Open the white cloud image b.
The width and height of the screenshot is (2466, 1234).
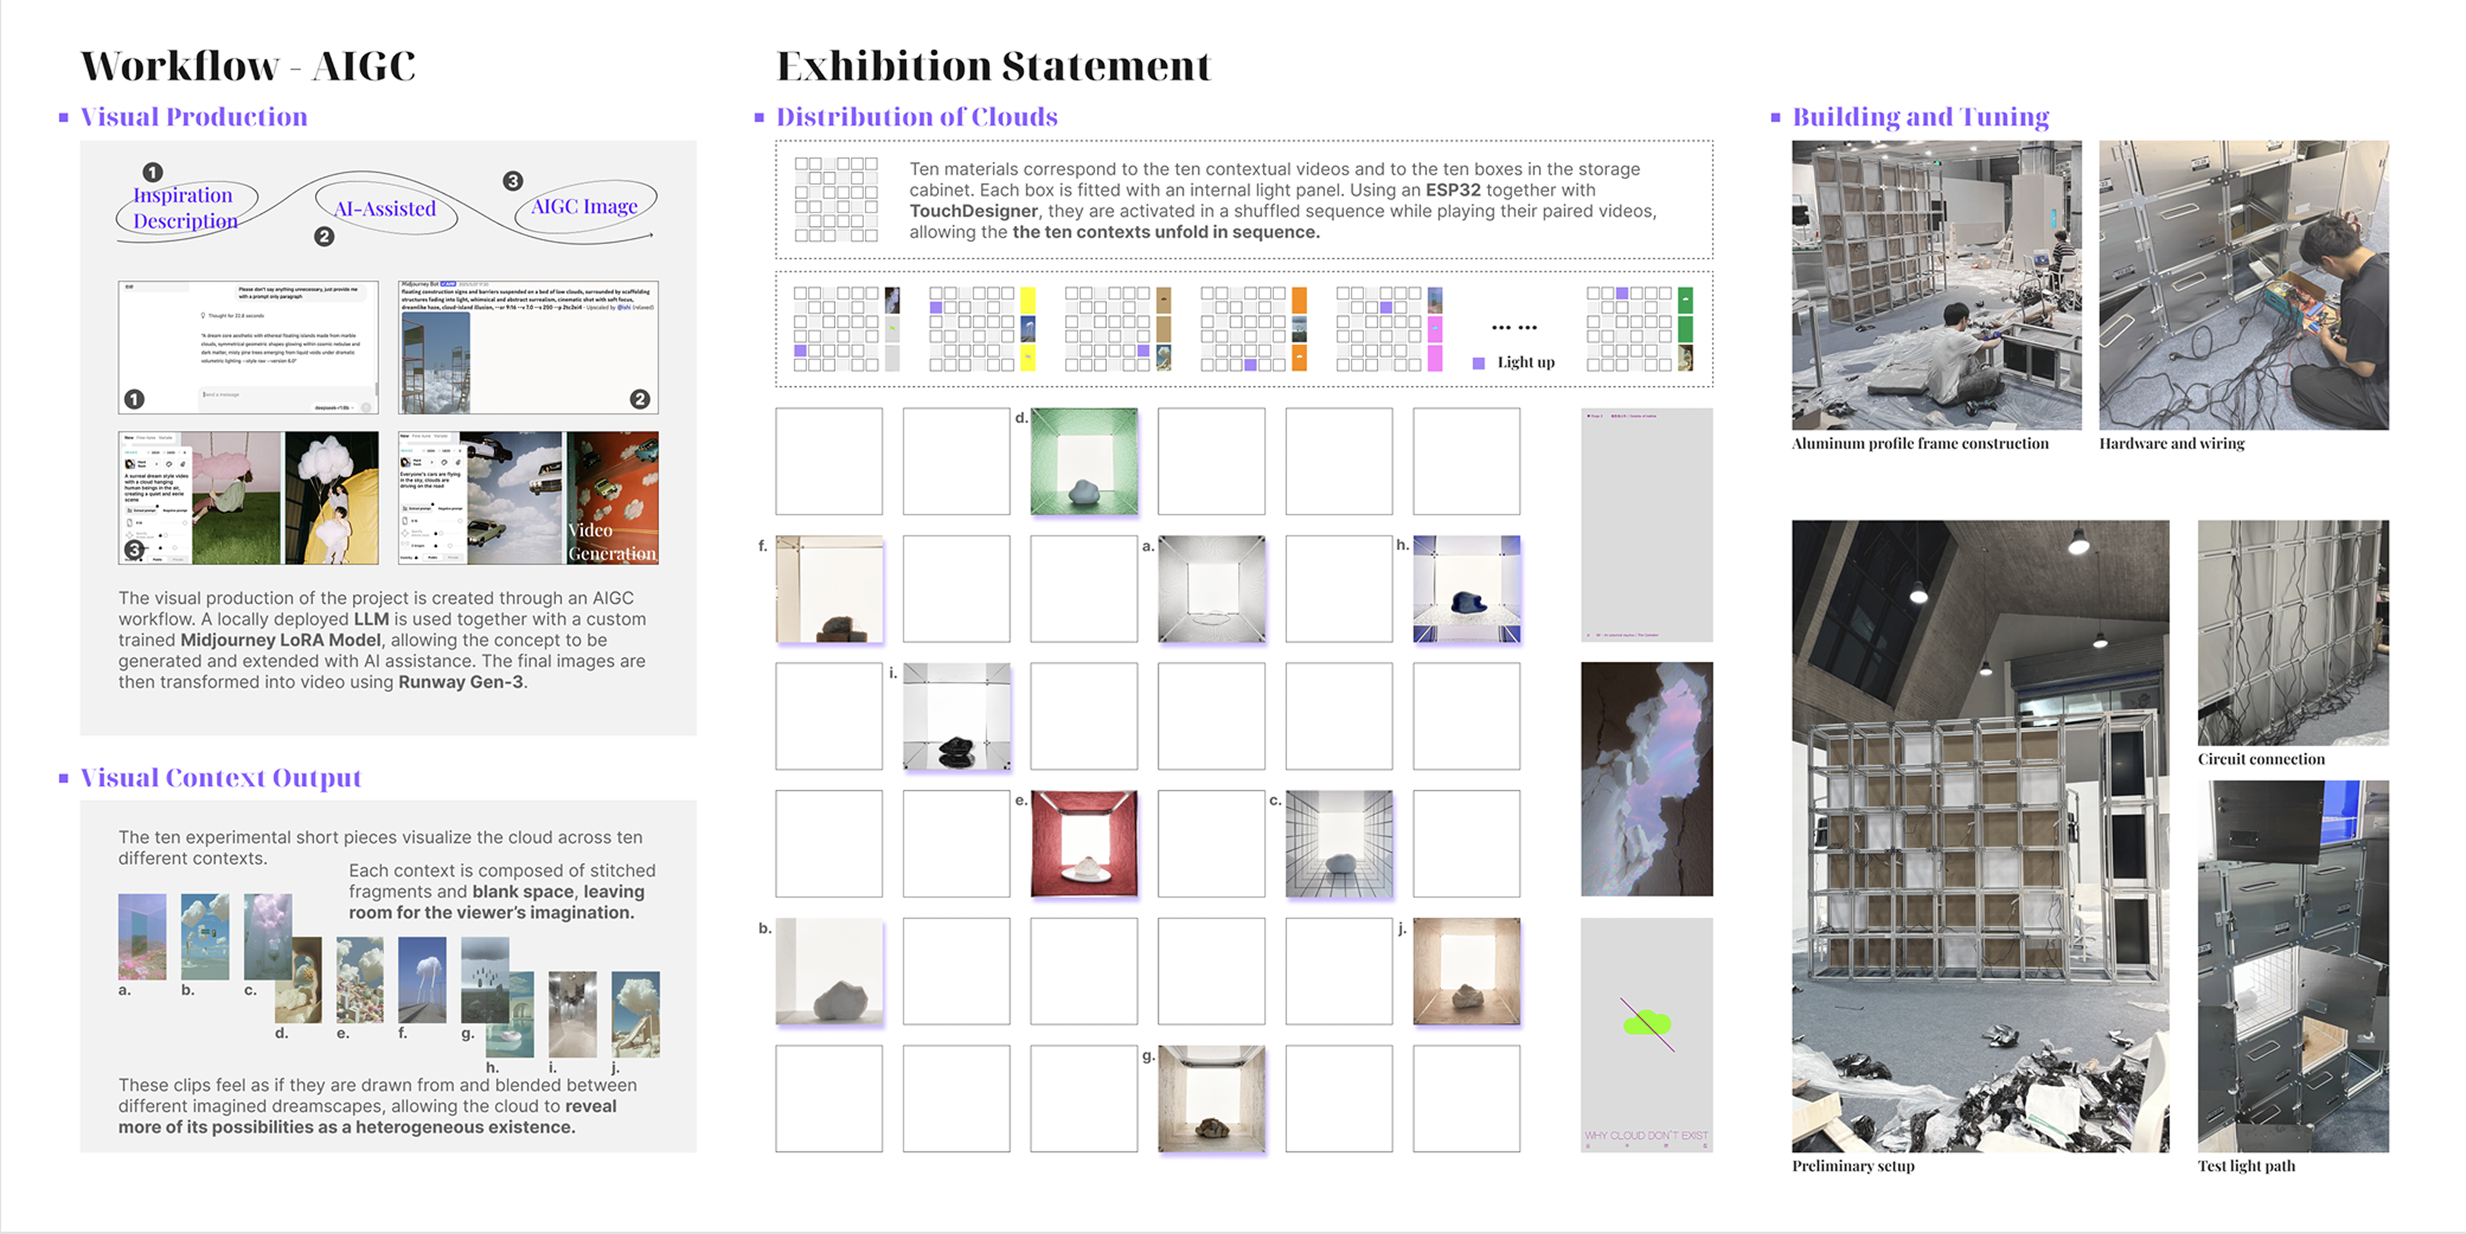[829, 971]
